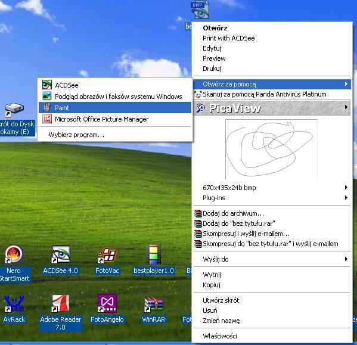Click WinRAR icon beside Skompresuj i wyślij e-mailem

pyautogui.click(x=198, y=234)
